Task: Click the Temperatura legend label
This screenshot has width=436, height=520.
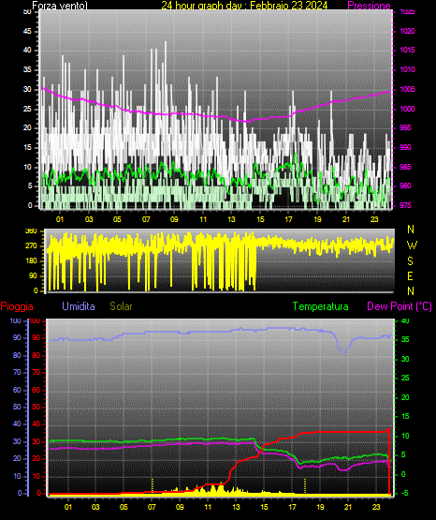Action: (x=321, y=306)
